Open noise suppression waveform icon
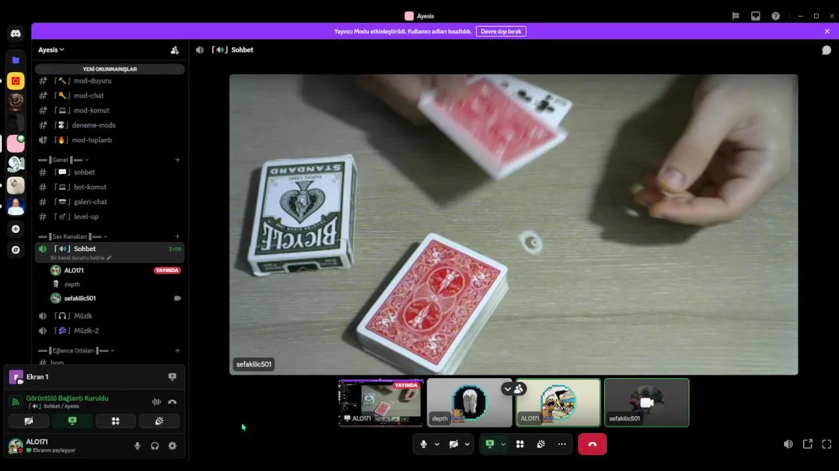Image resolution: width=839 pixels, height=471 pixels. 156,402
